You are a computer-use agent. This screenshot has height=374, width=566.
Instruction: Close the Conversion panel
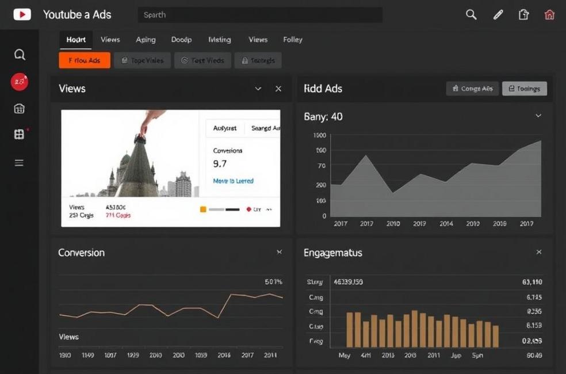tap(280, 252)
